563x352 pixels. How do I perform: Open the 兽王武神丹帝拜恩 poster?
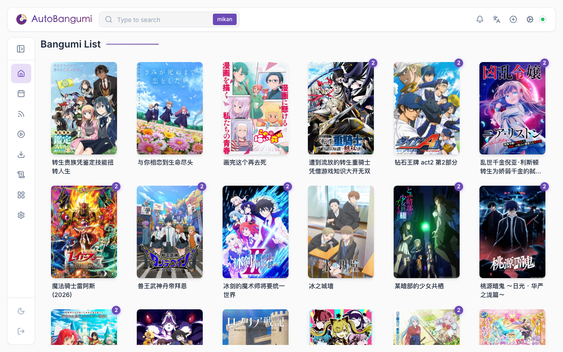click(x=170, y=232)
